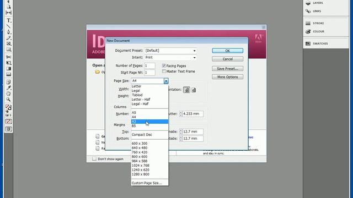The image size is (353, 198).
Task: Select A5 in the page size list
Action: pos(149,112)
